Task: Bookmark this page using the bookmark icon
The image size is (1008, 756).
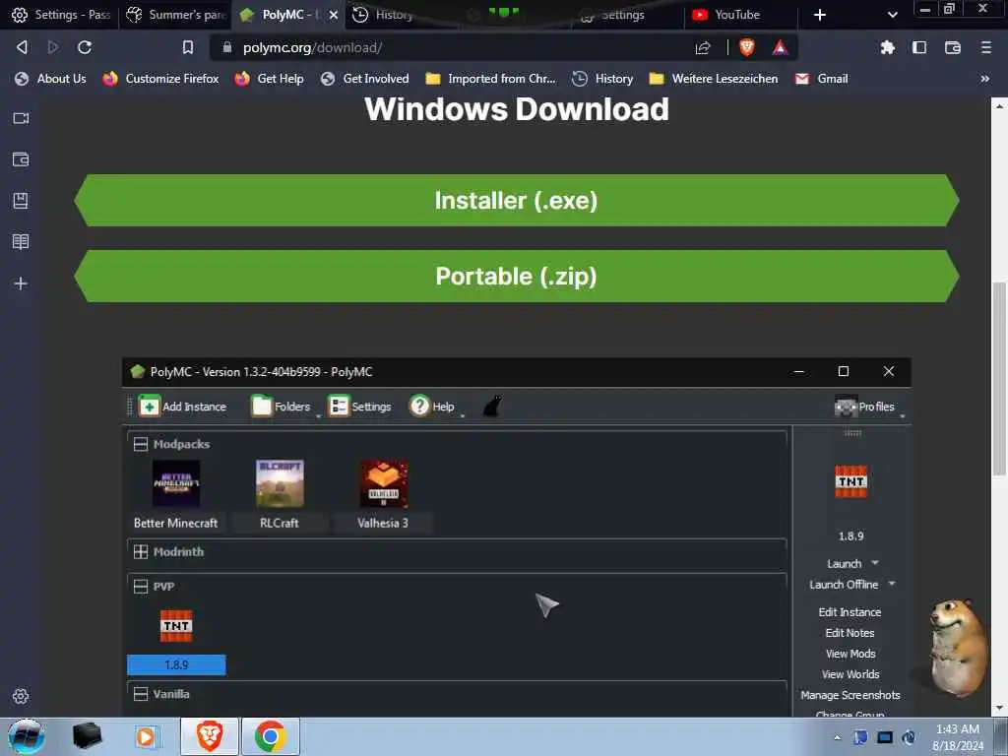Action: [188, 47]
